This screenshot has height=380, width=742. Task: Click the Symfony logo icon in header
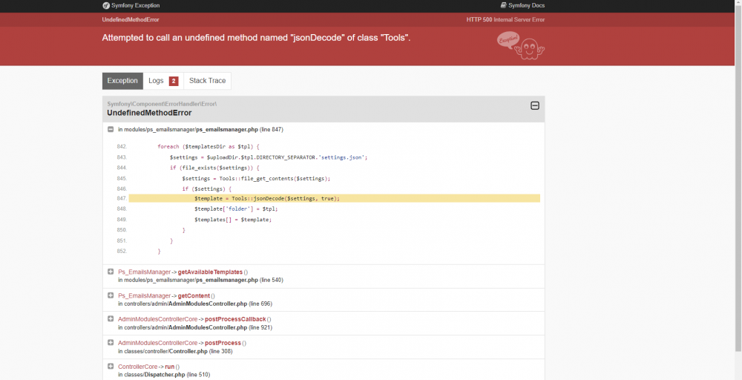point(106,6)
